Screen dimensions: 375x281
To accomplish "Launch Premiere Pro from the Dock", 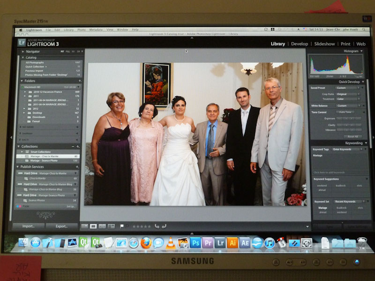I will click(208, 243).
